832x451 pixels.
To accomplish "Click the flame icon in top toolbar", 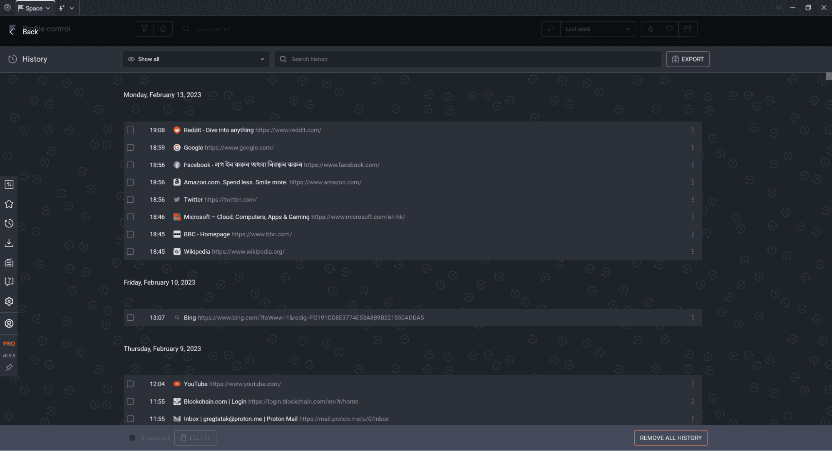I will [x=651, y=29].
